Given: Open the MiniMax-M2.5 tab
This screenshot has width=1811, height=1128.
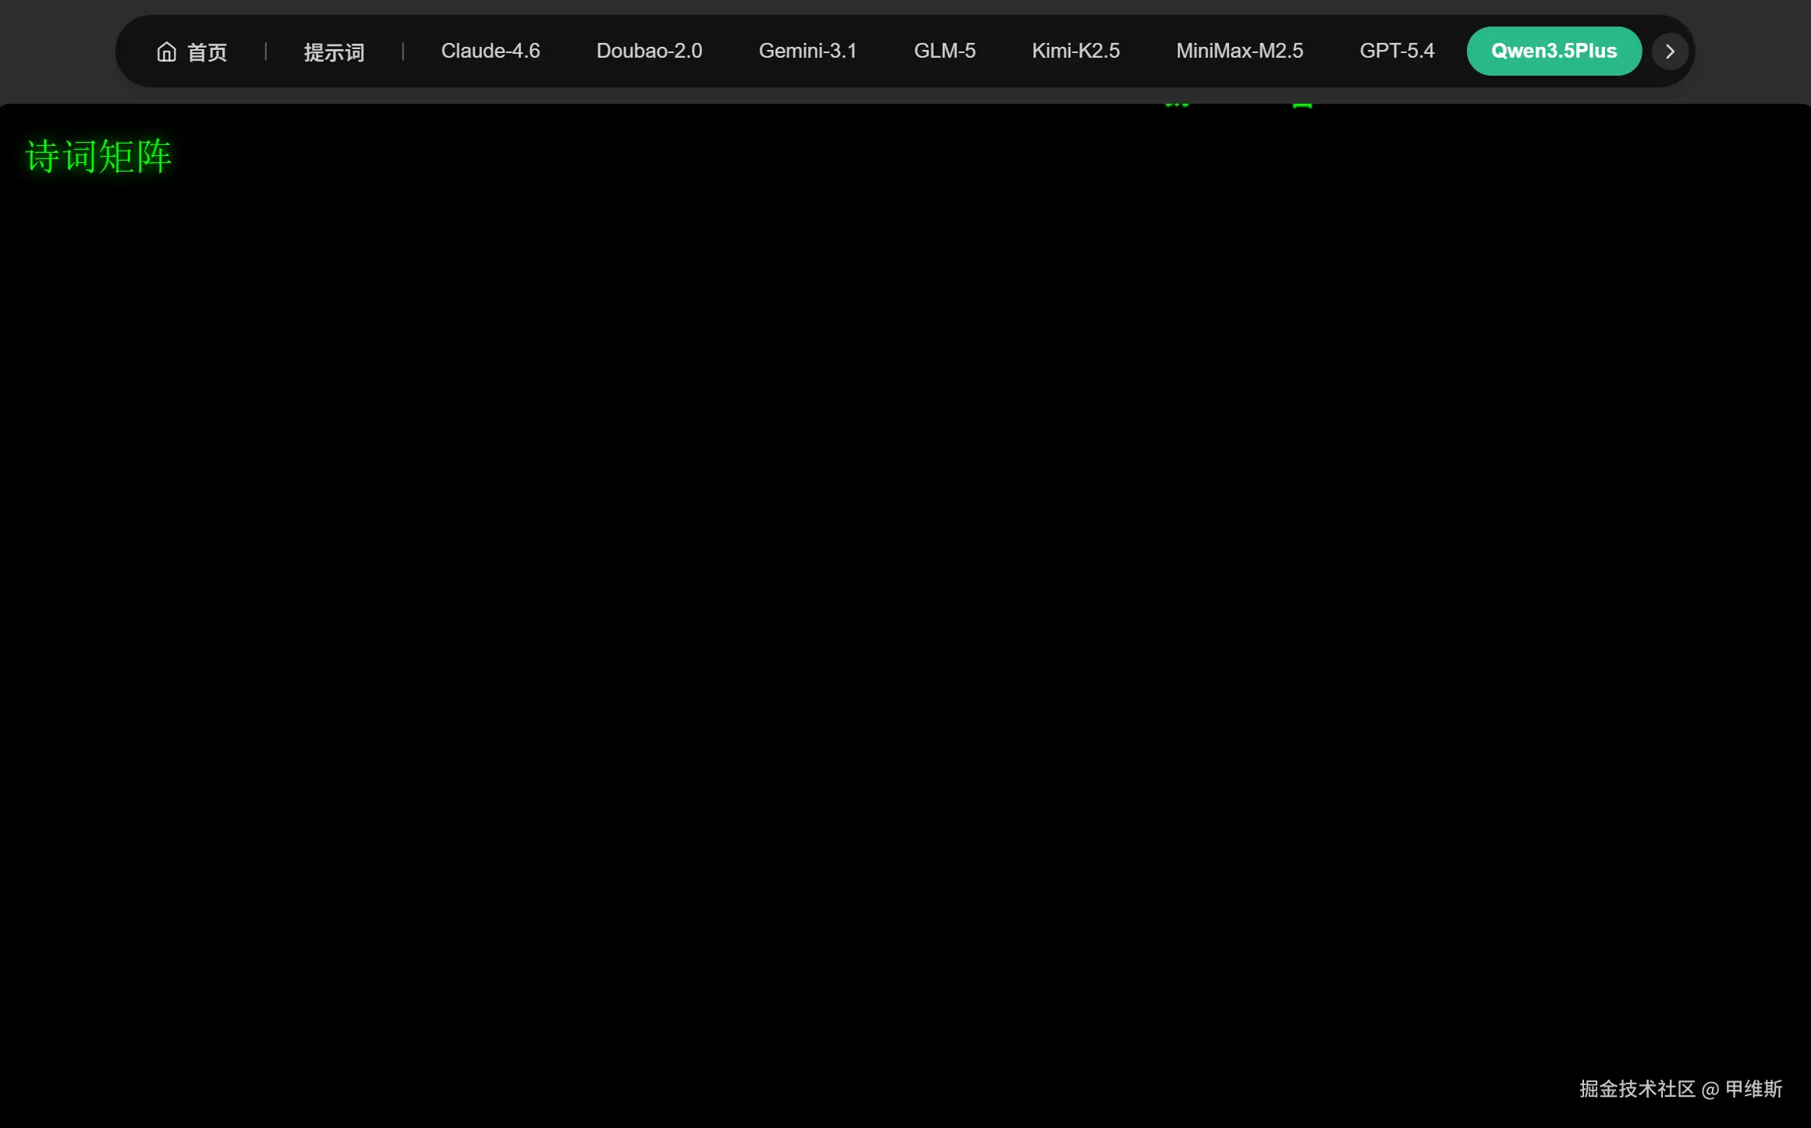Looking at the screenshot, I should 1239,51.
